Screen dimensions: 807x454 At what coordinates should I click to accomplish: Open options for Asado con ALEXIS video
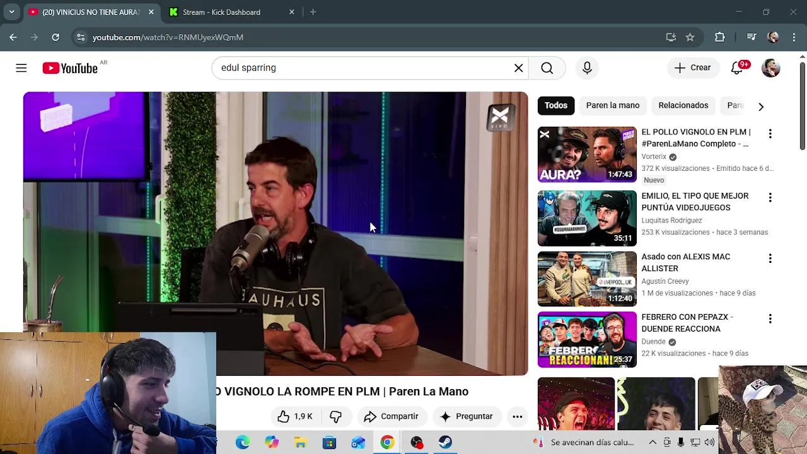click(x=770, y=259)
